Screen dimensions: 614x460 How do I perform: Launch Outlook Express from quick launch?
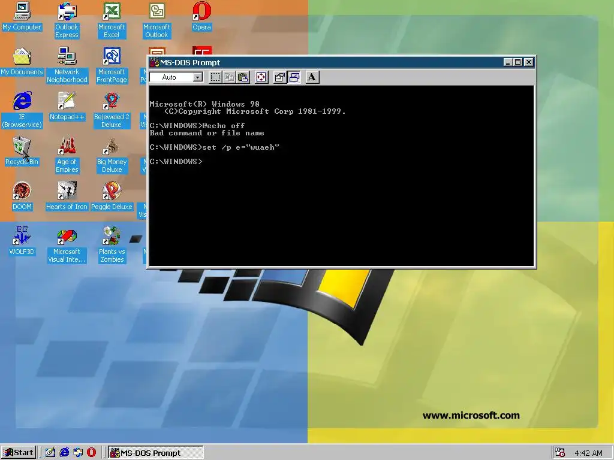click(x=78, y=453)
